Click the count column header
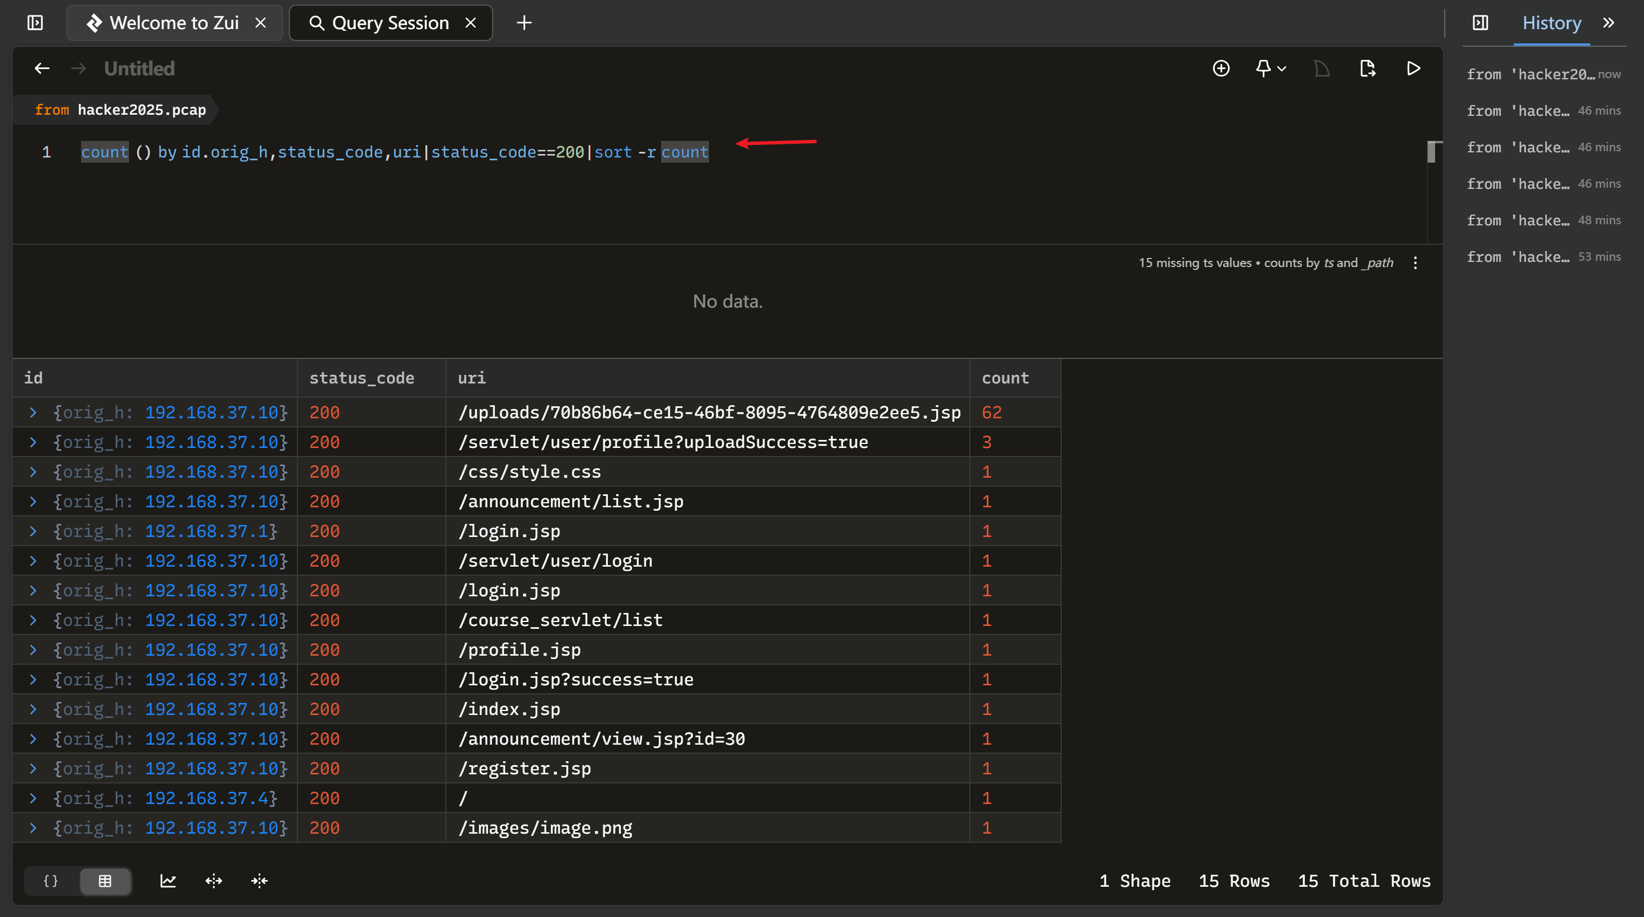The height and width of the screenshot is (917, 1644). click(x=1005, y=378)
